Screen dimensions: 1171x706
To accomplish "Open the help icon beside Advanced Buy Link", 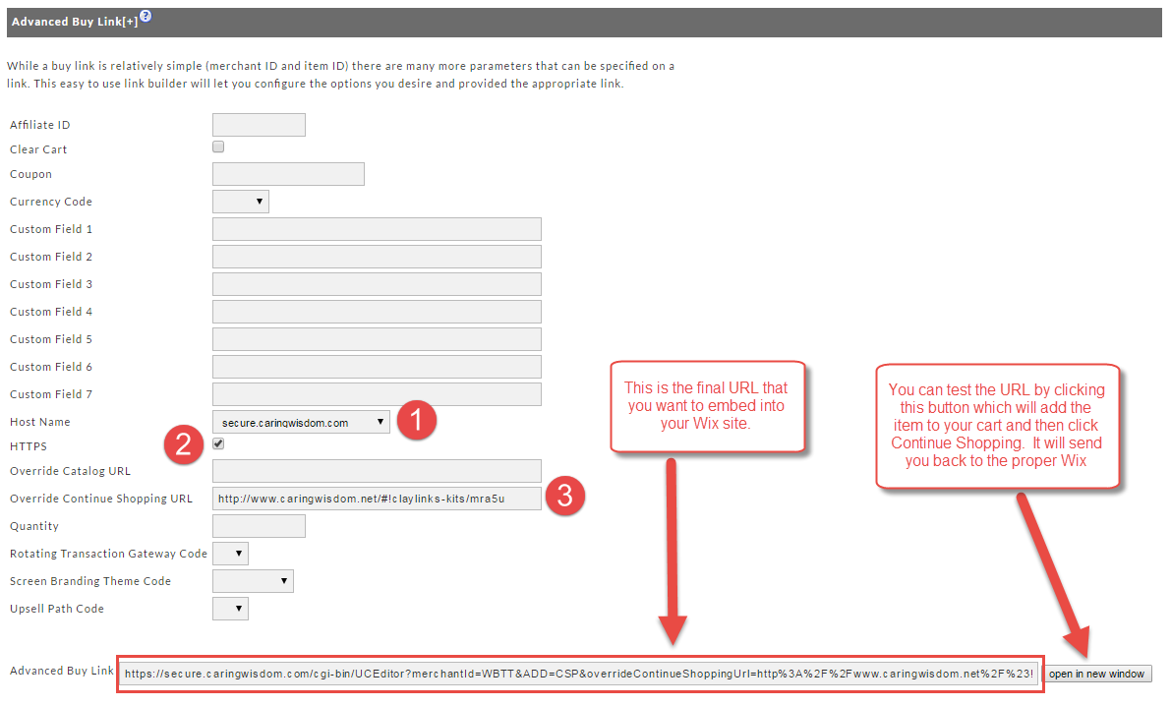I will (146, 16).
